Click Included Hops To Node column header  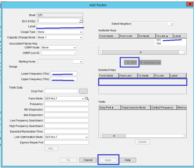click(x=146, y=76)
